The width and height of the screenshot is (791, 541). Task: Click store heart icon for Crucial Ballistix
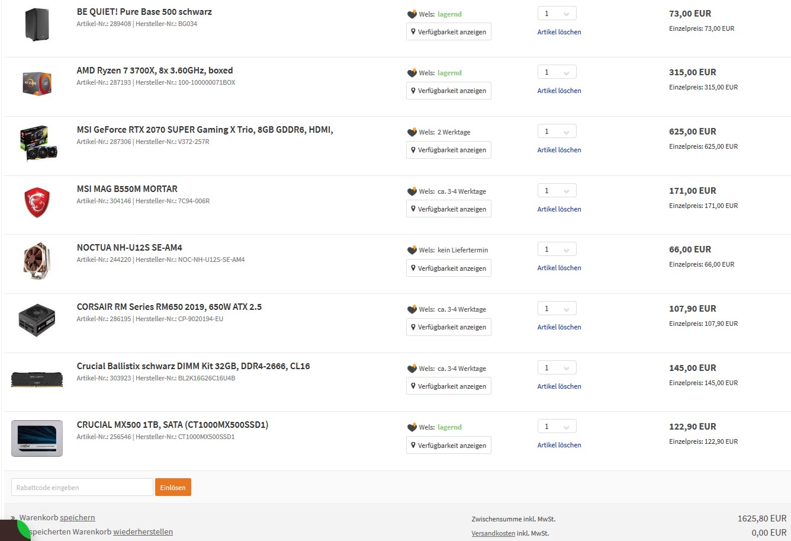point(412,369)
